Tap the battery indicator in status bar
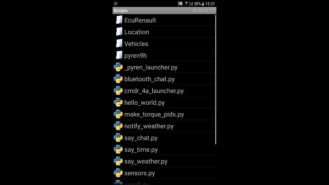 tap(203, 4)
